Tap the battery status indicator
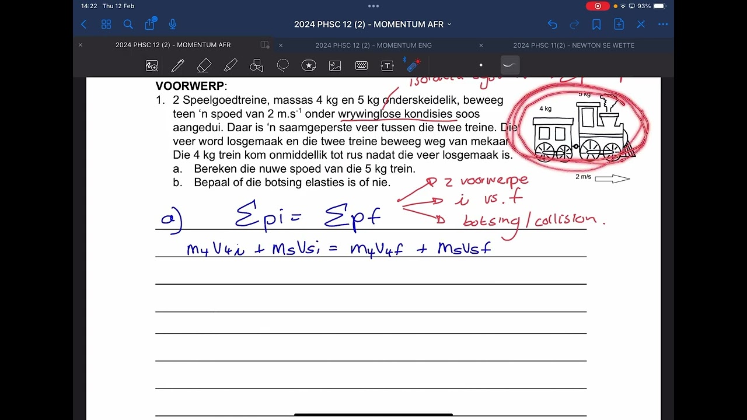 (659, 6)
